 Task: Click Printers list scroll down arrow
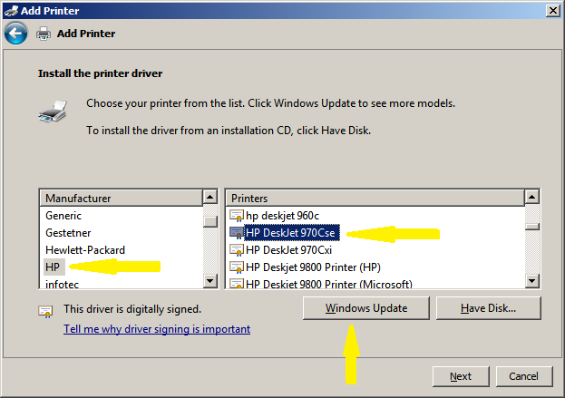point(531,280)
